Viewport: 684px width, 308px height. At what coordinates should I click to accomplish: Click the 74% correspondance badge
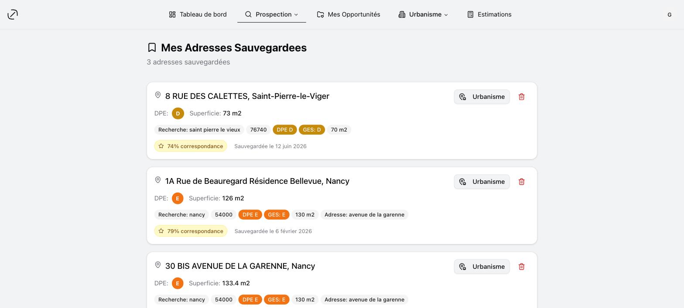[191, 146]
